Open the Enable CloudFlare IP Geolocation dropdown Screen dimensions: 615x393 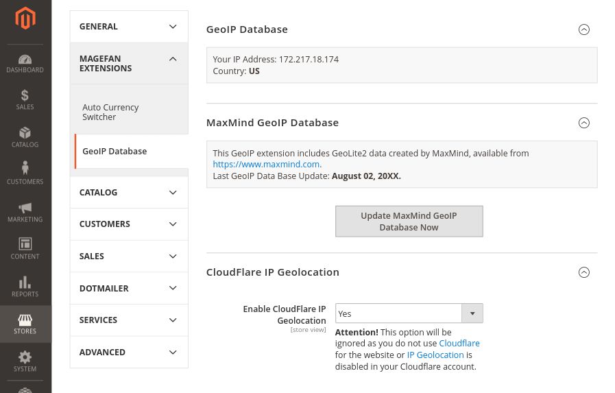tap(409, 313)
